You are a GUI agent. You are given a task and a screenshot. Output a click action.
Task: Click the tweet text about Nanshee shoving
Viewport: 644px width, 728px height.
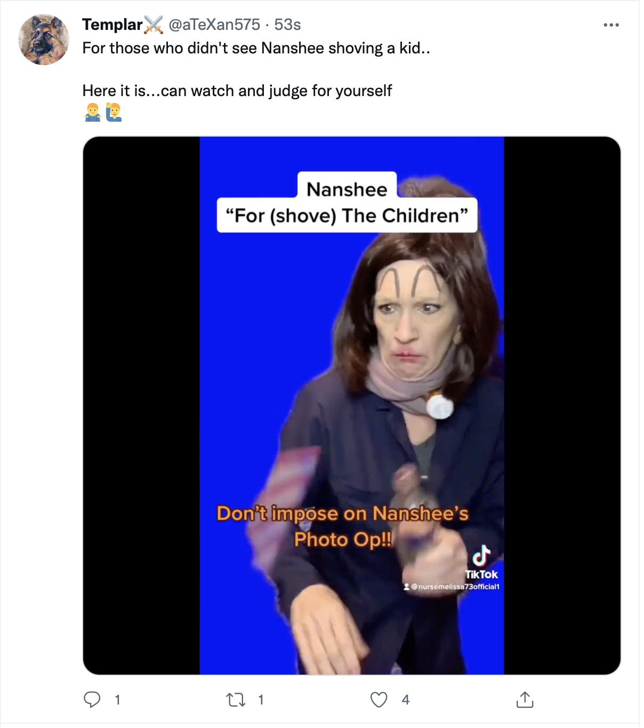[x=256, y=48]
